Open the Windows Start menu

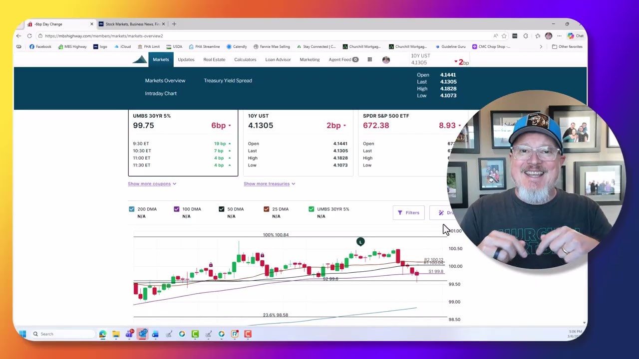(x=22, y=334)
